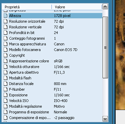
Task: Click the scrollbar down arrow button
Action: (x=105, y=119)
